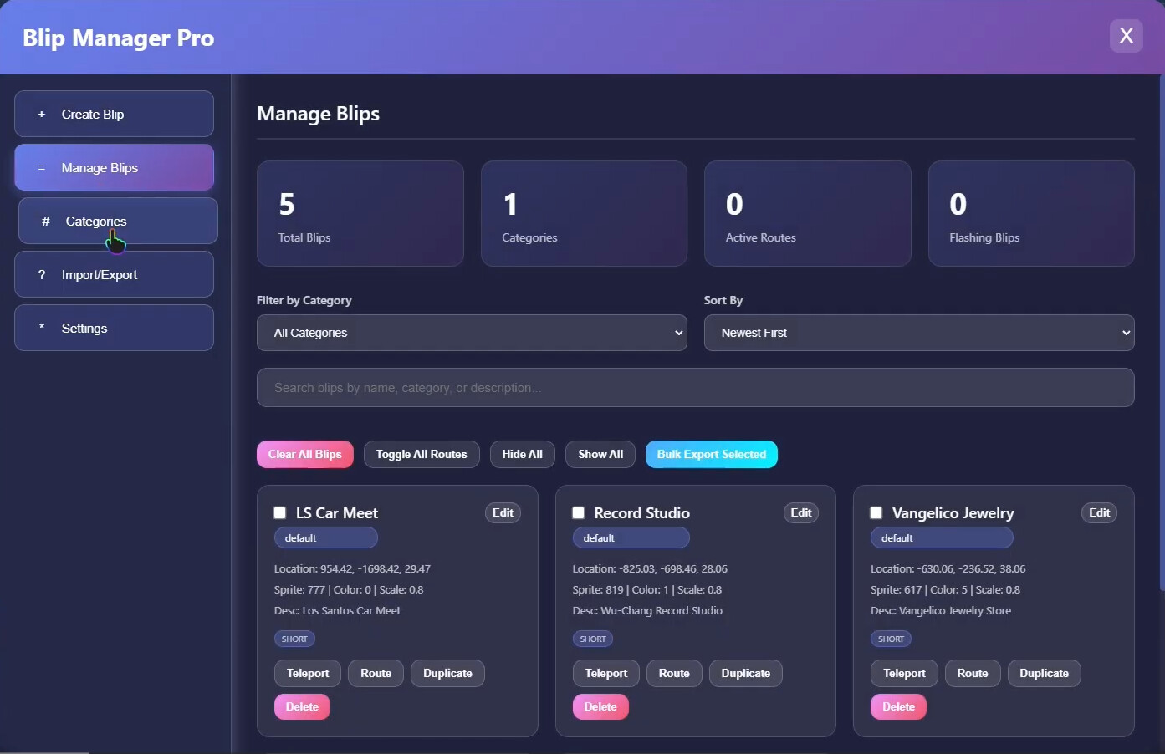
Task: Hide all blips with Hide All
Action: coord(522,454)
